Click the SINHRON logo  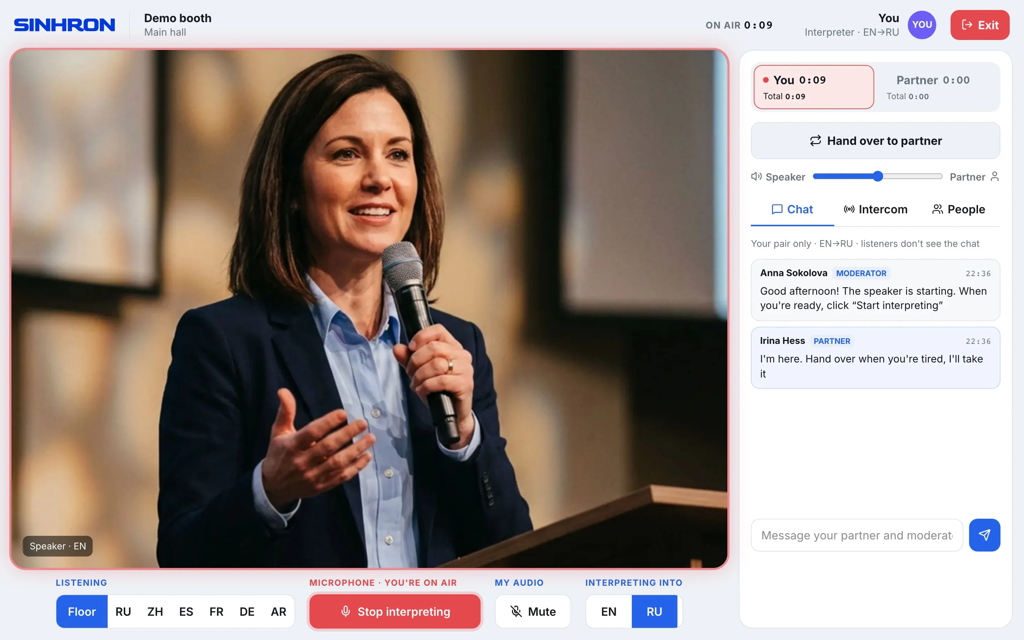pos(64,25)
